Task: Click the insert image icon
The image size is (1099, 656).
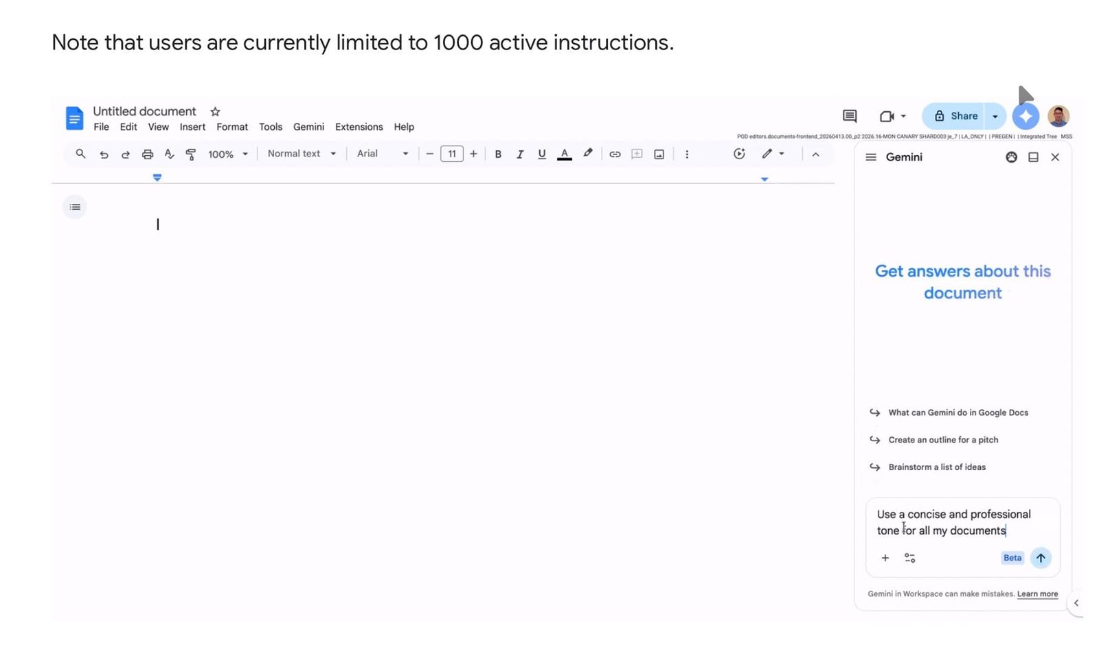Action: [x=659, y=154]
